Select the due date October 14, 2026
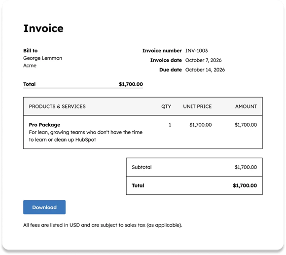This screenshot has width=286, height=255. (x=205, y=70)
